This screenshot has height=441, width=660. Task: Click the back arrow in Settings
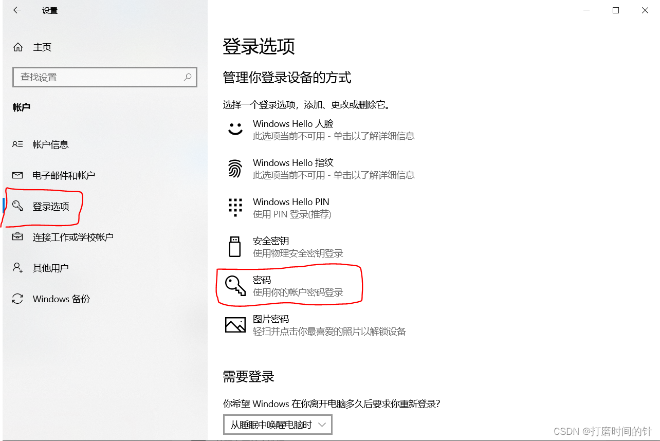click(x=17, y=10)
